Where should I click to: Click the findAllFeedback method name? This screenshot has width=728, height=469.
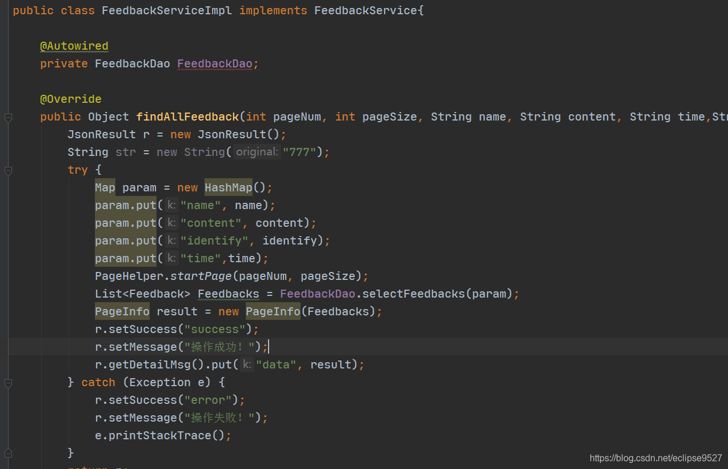point(187,117)
